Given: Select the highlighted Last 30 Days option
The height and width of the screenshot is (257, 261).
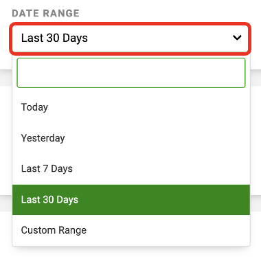Looking at the screenshot, I should 131,200.
